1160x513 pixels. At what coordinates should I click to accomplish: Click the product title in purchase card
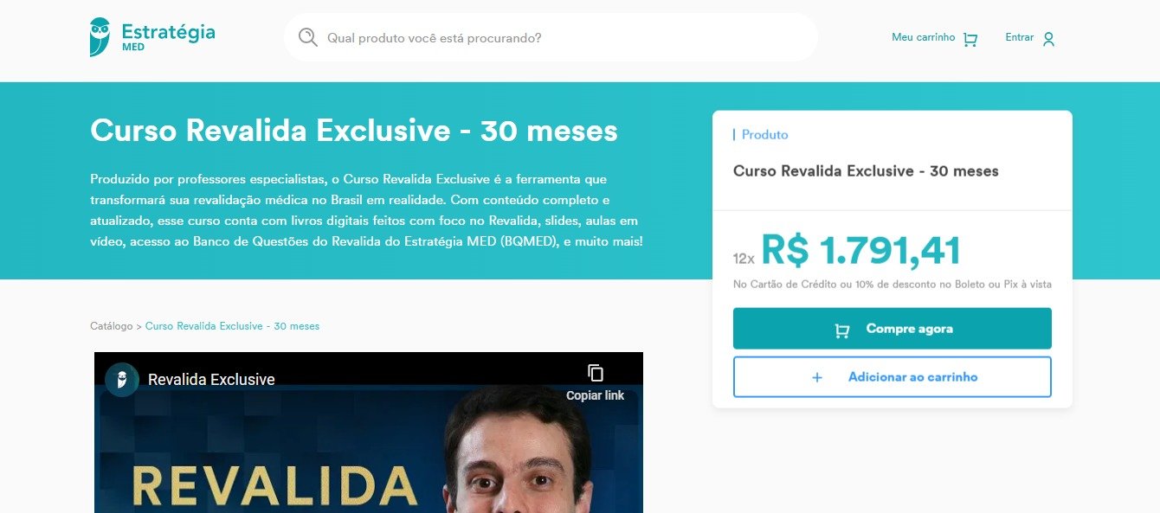[x=866, y=171]
